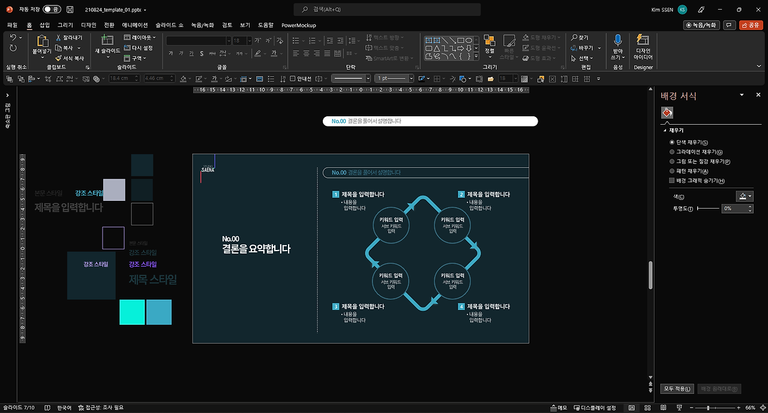Open the comments speech bubble button
Screen dimensions: 768x413
pyautogui.click(x=730, y=25)
